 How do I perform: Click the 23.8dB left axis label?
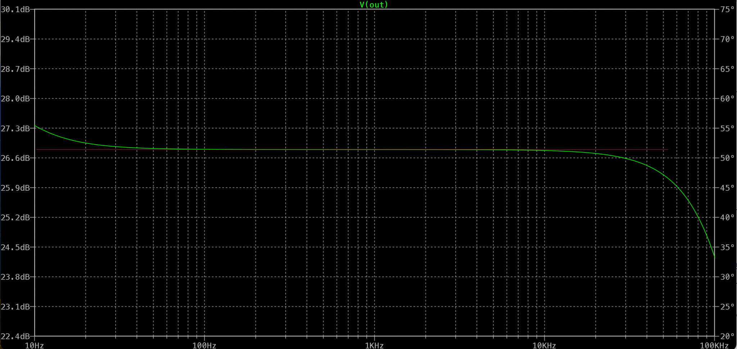15,277
